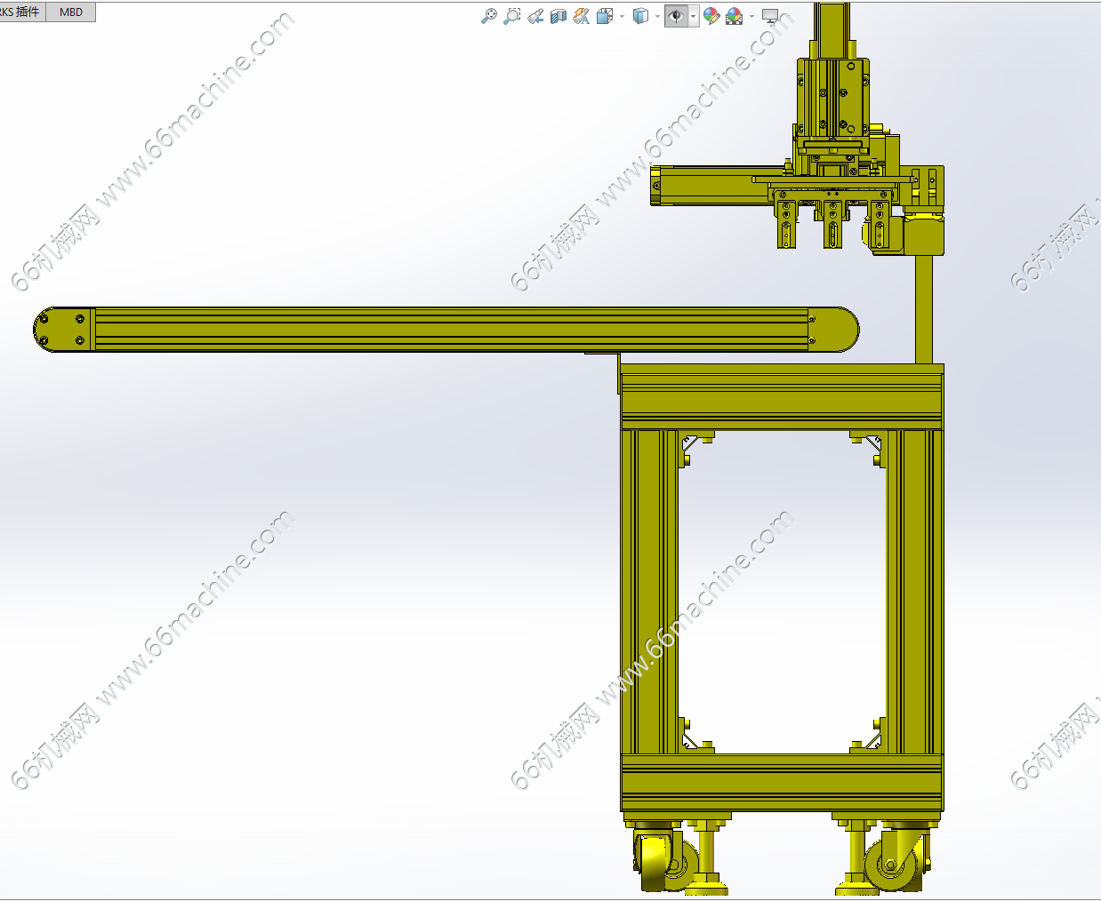Click the Zoom to Fit icon

[488, 16]
